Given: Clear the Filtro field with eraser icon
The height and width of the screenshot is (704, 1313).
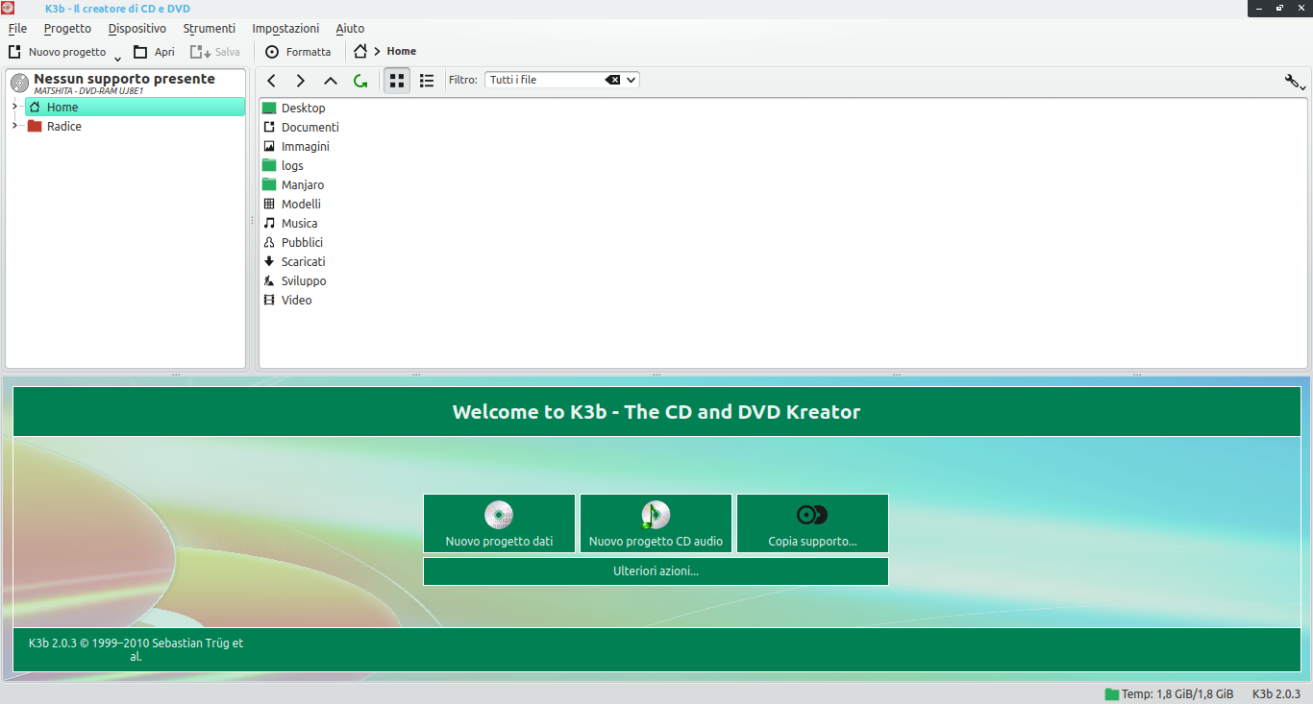Looking at the screenshot, I should tap(612, 80).
